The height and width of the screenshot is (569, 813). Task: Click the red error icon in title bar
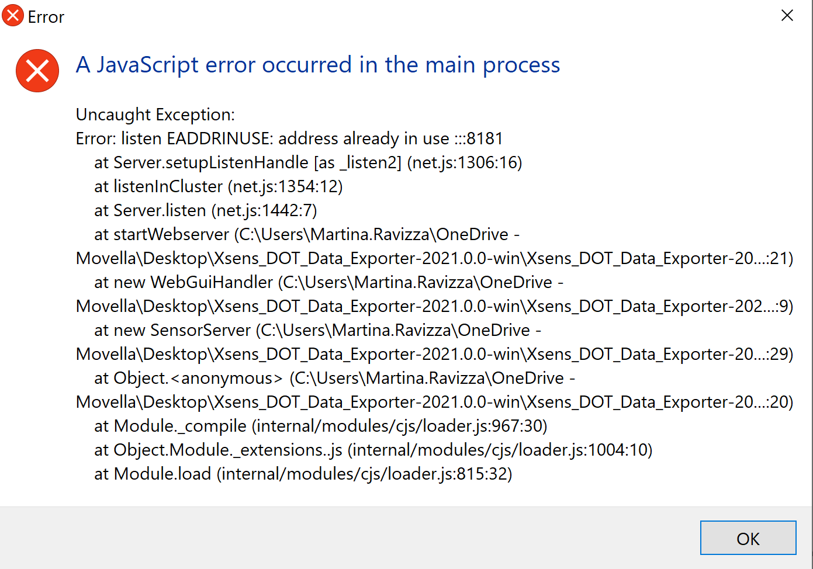pyautogui.click(x=13, y=16)
